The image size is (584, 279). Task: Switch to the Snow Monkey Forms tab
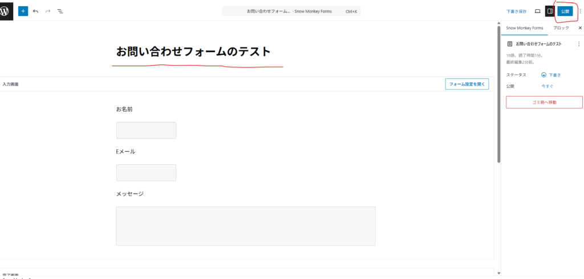[x=525, y=28]
